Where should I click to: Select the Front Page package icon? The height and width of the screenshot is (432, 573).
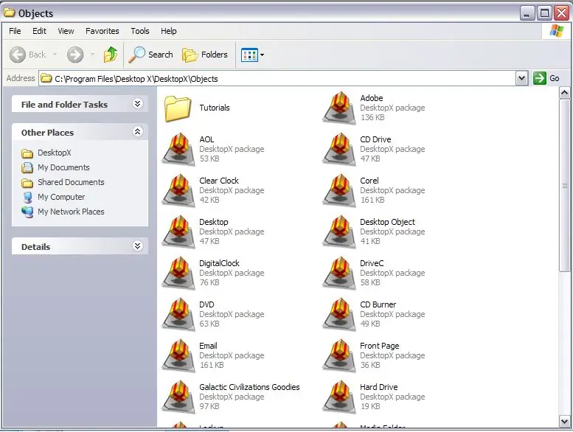point(339,355)
